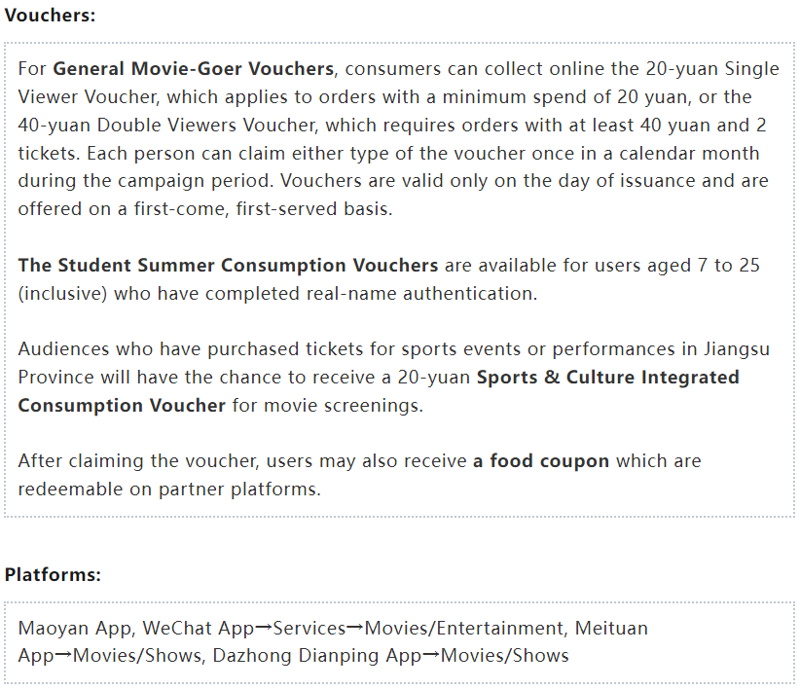Click Sports & Culture Integrated bold text
Image resolution: width=800 pixels, height=689 pixels.
pyautogui.click(x=607, y=378)
